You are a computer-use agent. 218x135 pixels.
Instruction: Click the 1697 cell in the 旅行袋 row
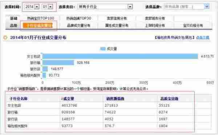click(x=163, y=119)
